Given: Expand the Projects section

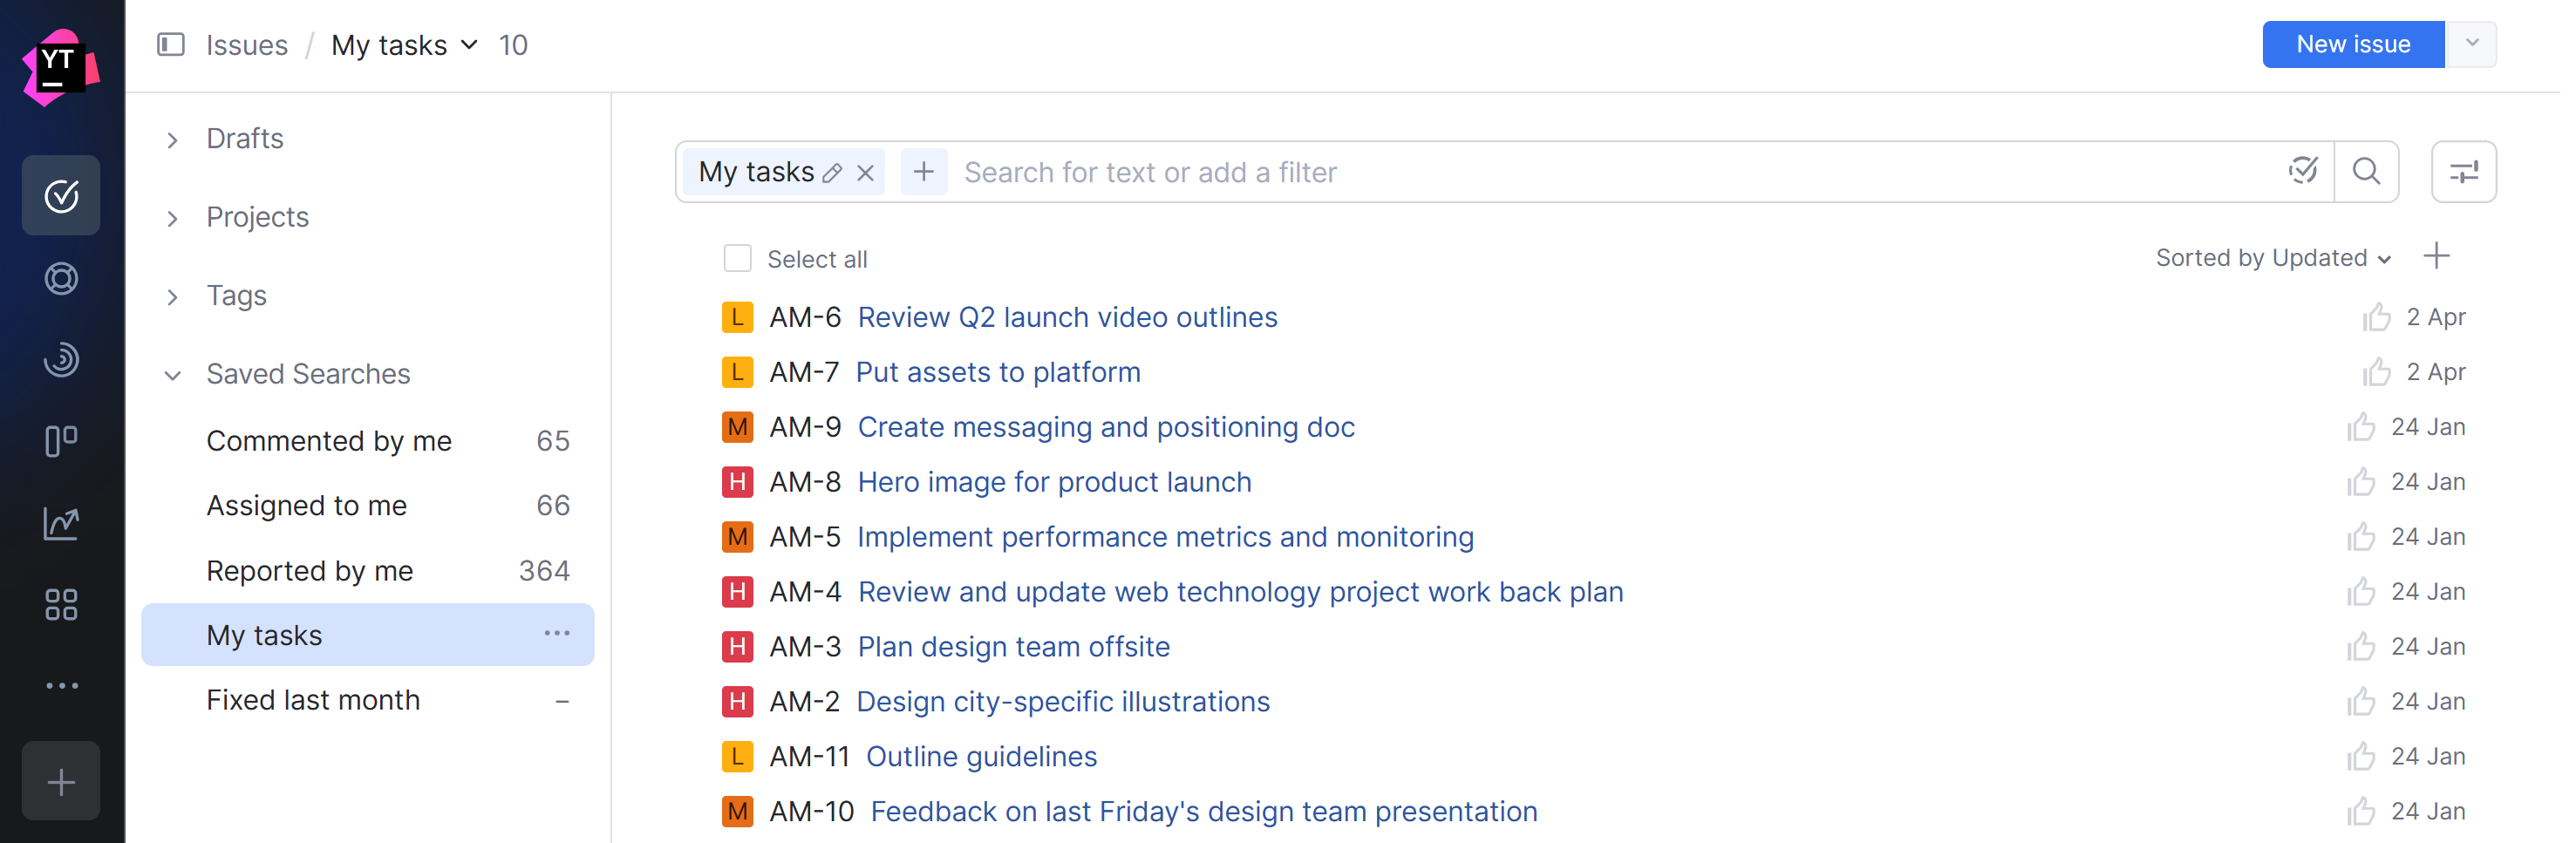Looking at the screenshot, I should click(172, 218).
